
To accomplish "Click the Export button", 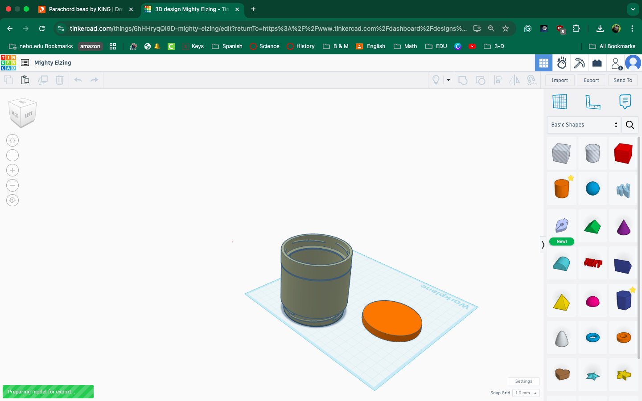I will click(592, 80).
